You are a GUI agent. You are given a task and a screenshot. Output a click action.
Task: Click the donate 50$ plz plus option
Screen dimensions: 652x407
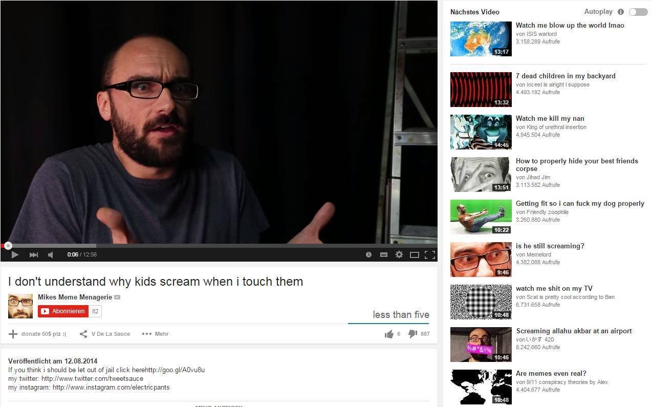[x=38, y=334]
